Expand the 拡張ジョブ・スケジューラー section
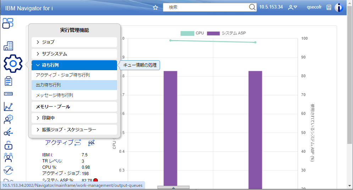Viewport: 353px width, 190px height. 74,130
